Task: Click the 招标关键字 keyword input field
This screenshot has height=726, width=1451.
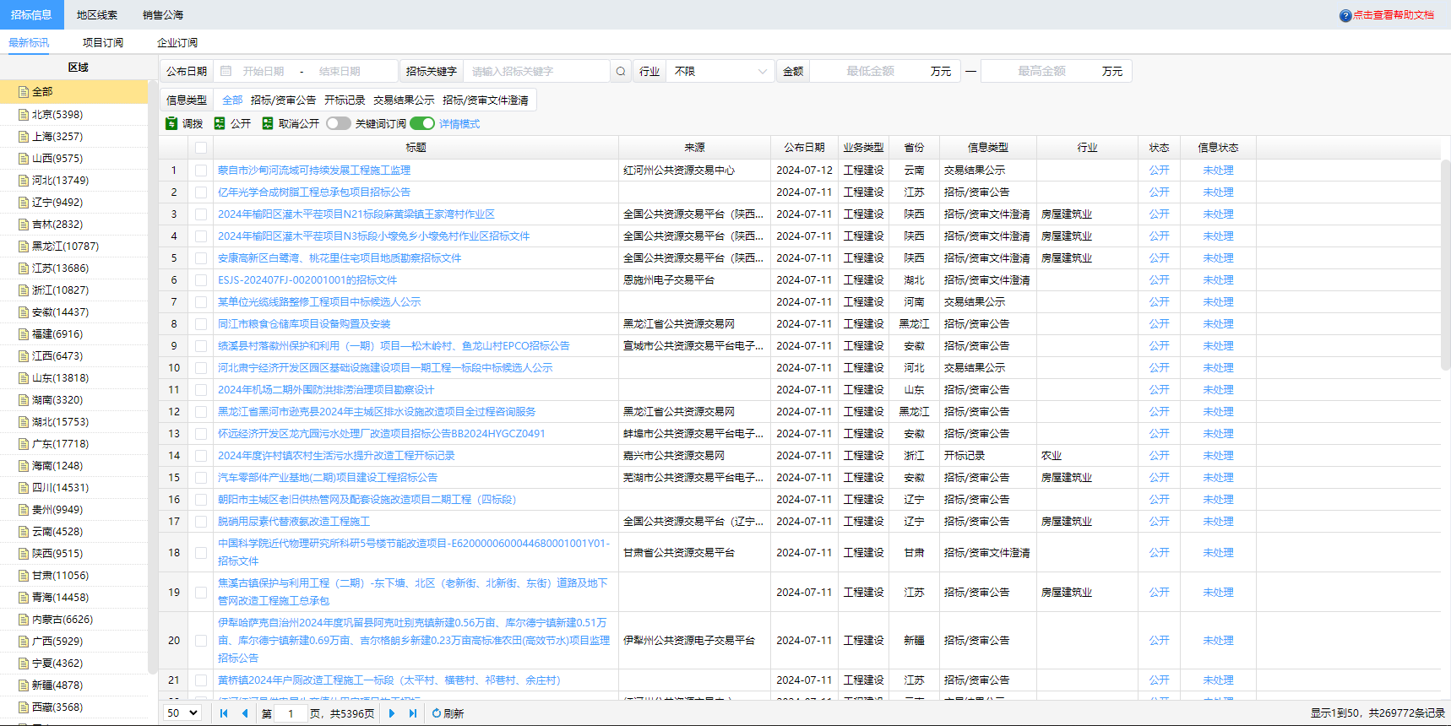Action: [x=535, y=71]
